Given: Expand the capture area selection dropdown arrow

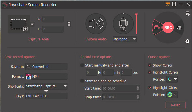Looking at the screenshot, I should (32, 24).
